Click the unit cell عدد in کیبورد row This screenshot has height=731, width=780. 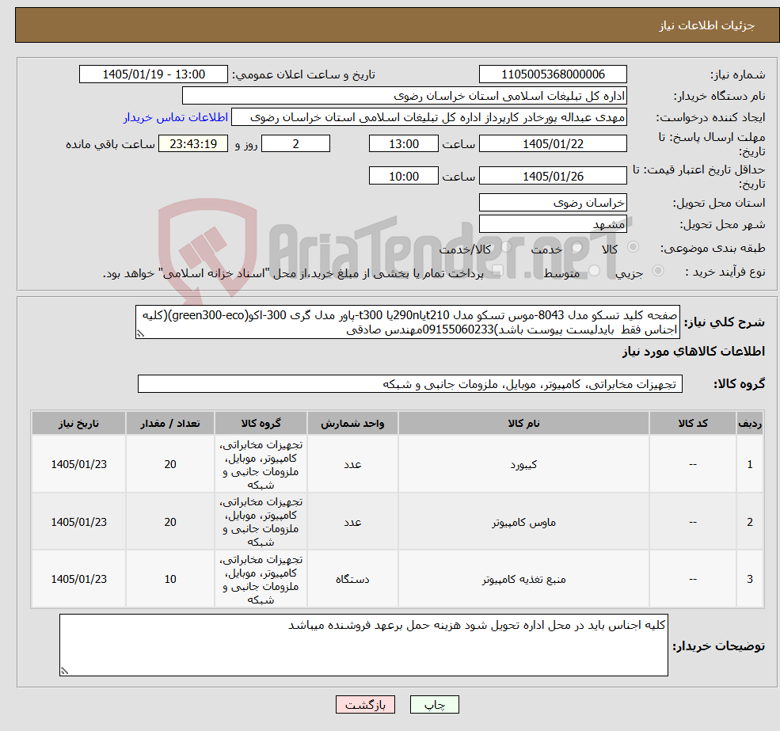(x=352, y=464)
